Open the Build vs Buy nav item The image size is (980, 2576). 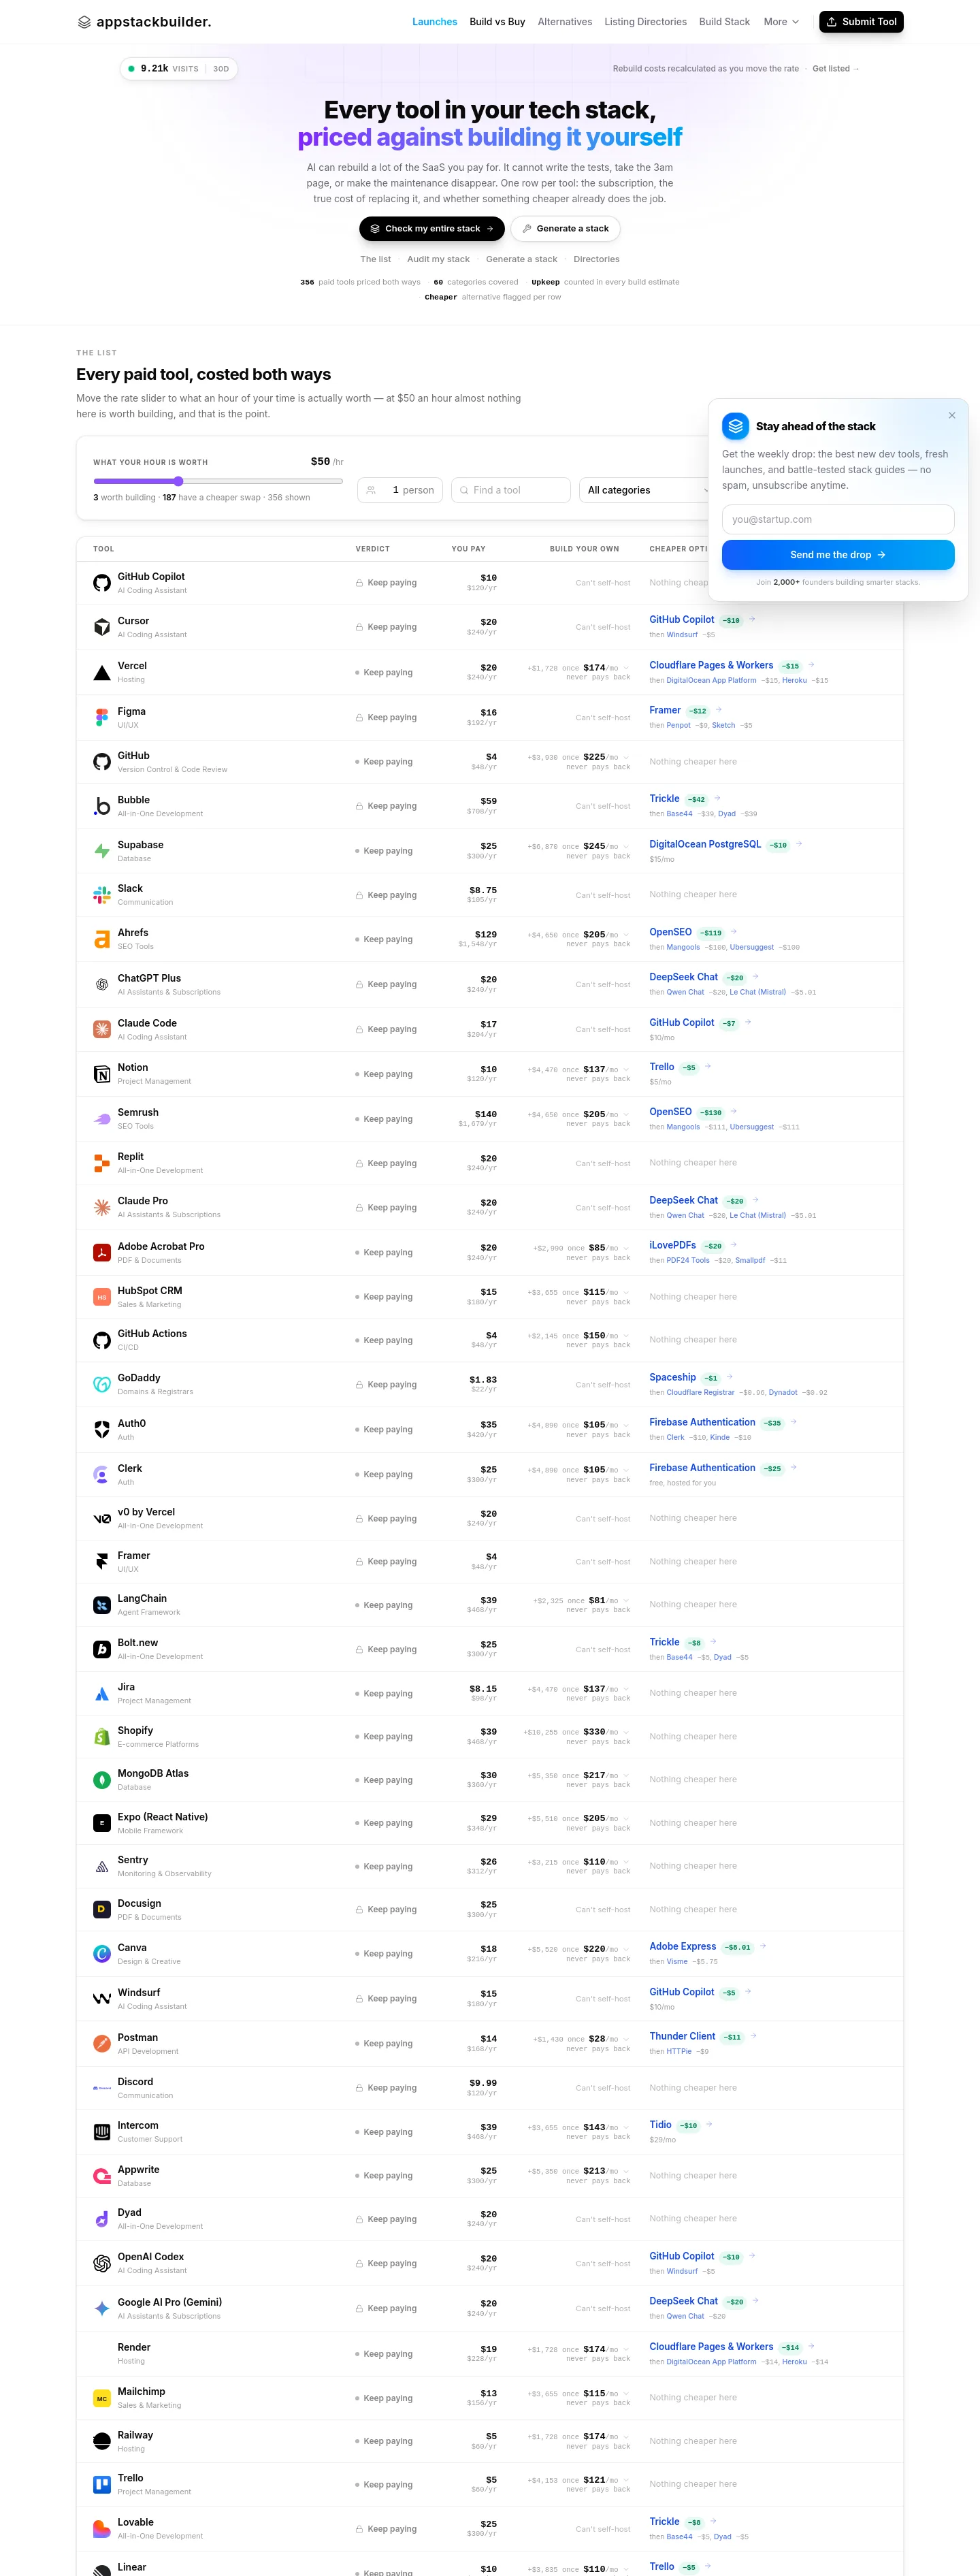497,22
